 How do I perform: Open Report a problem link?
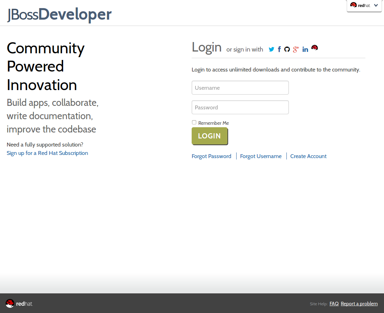point(359,304)
